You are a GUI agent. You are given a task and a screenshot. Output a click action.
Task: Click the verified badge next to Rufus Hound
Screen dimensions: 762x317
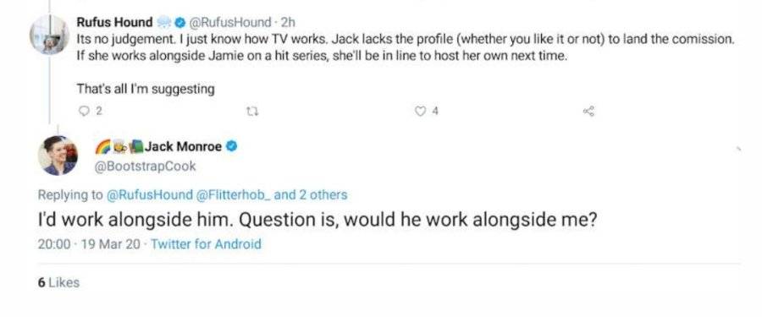point(179,22)
